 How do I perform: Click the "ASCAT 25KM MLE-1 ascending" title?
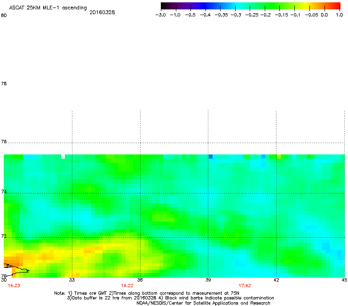click(x=48, y=8)
